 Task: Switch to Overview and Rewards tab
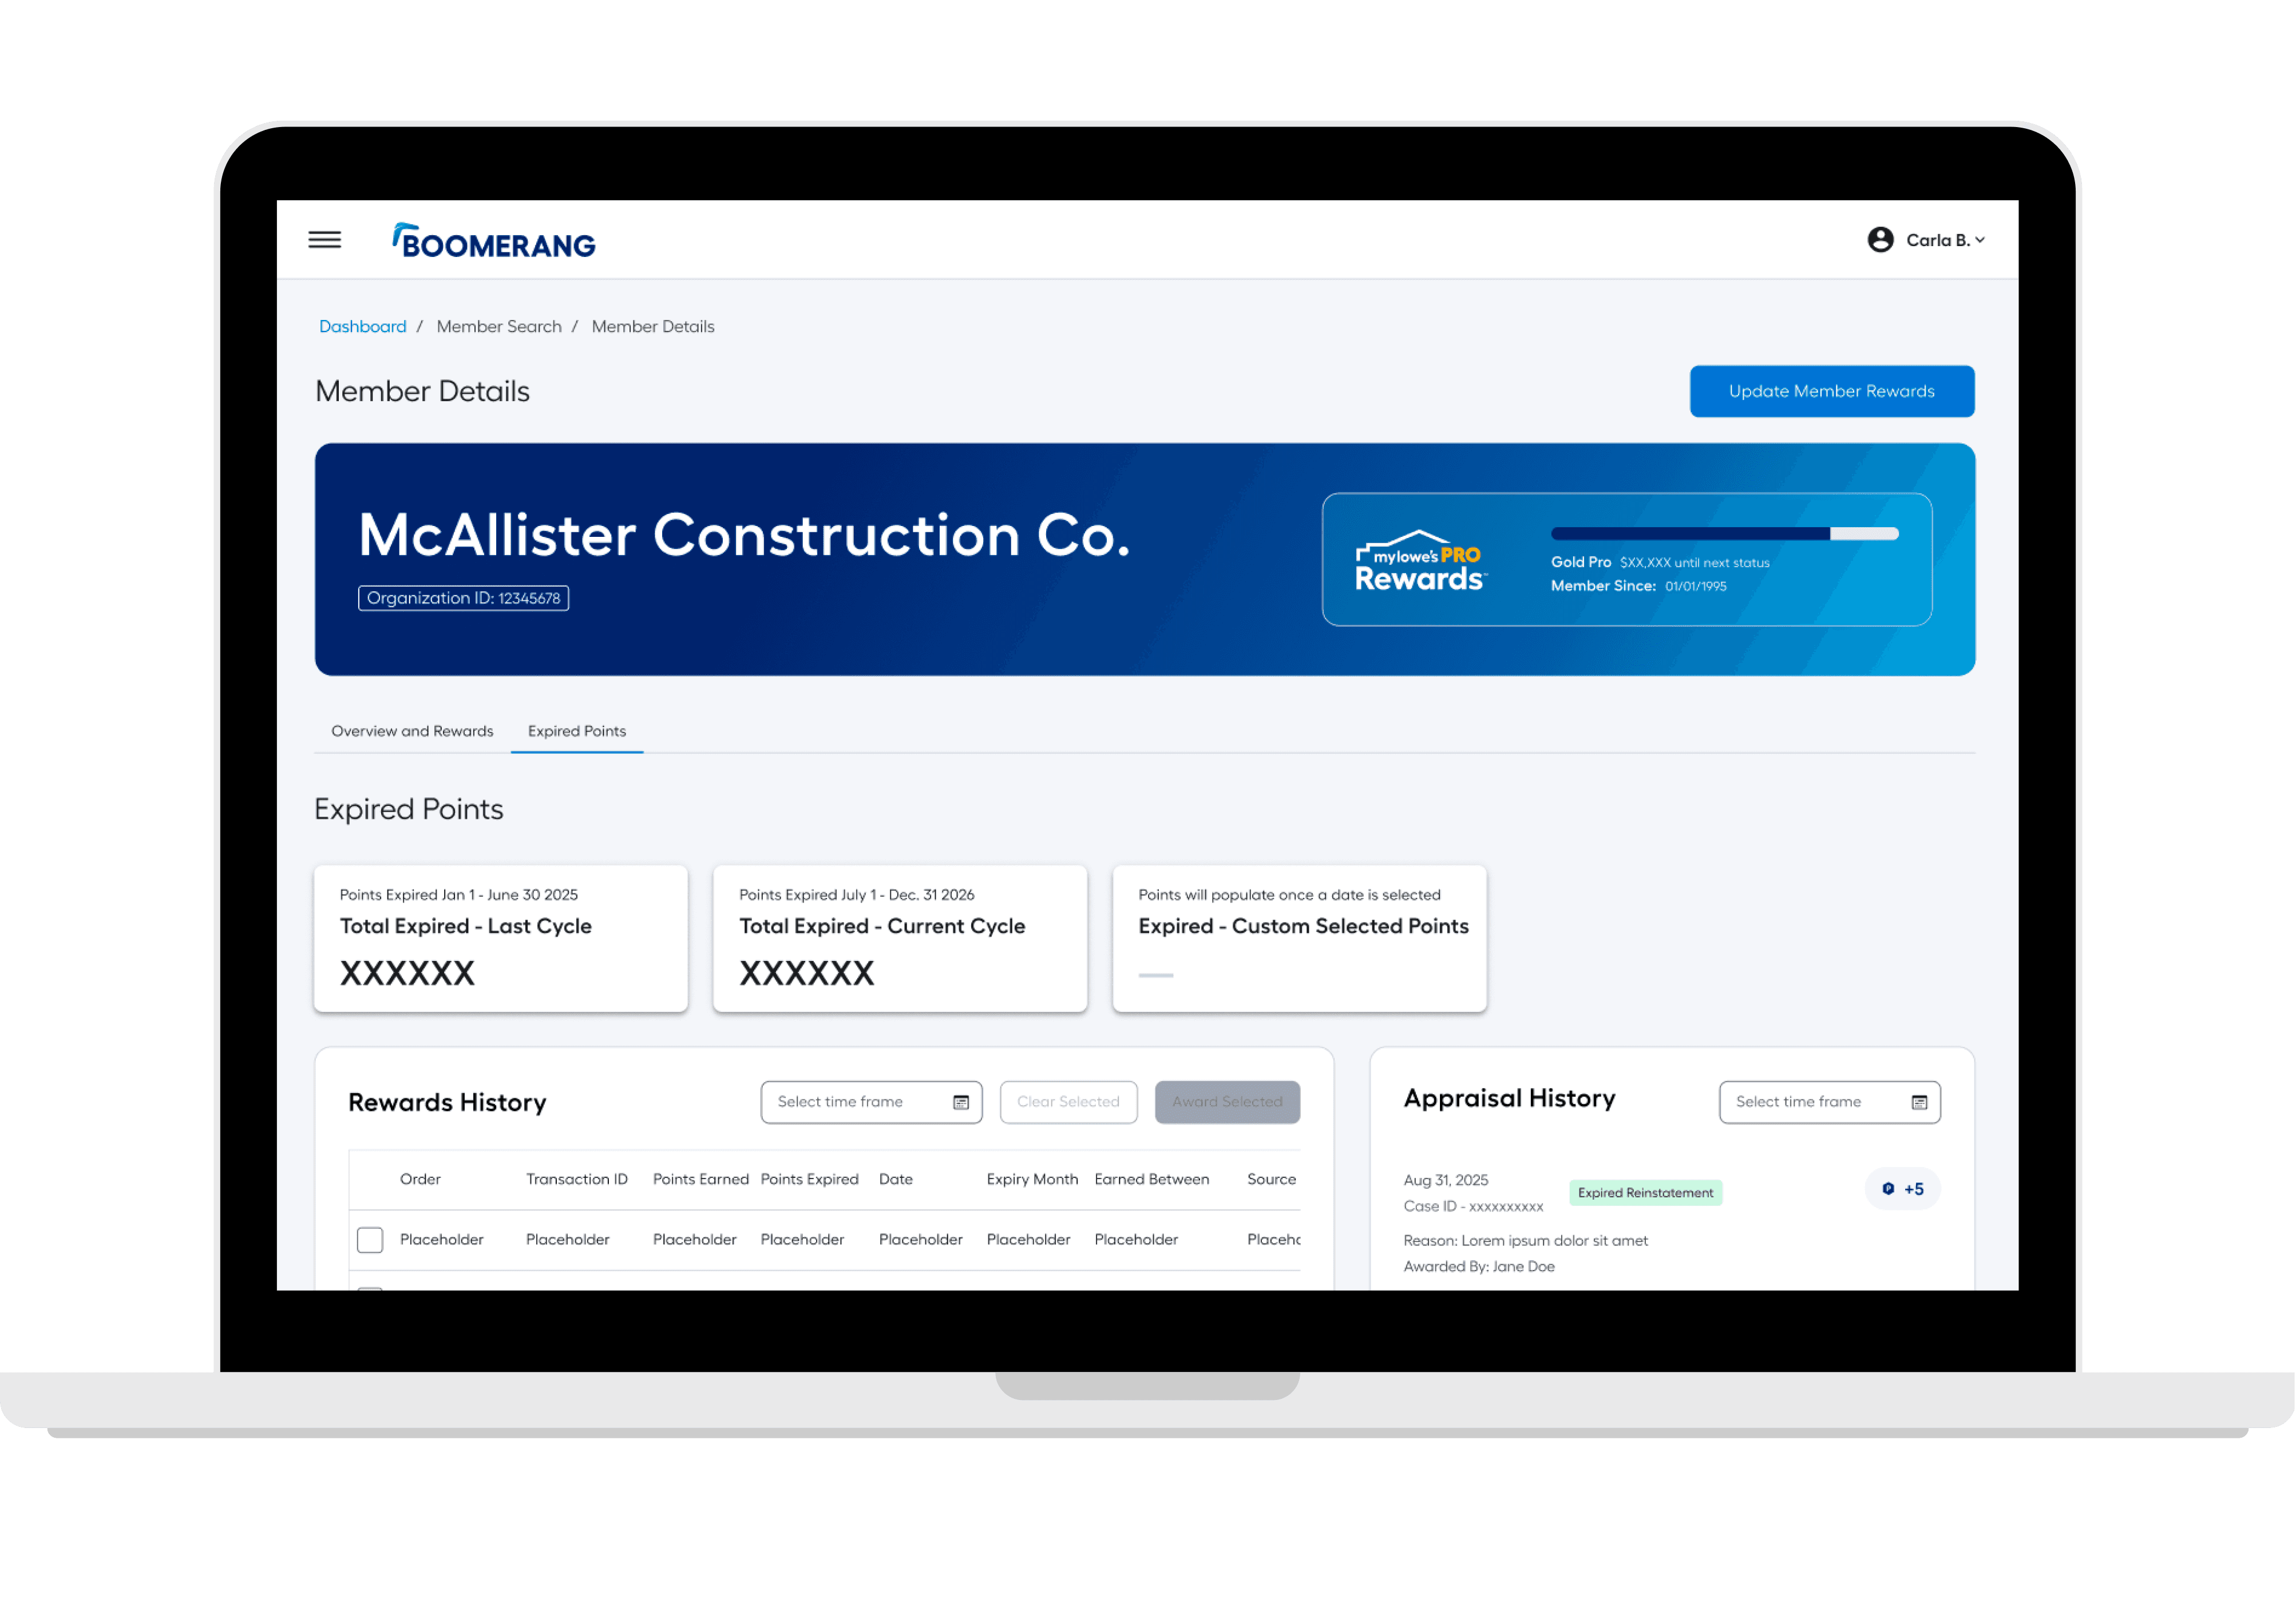(x=412, y=731)
